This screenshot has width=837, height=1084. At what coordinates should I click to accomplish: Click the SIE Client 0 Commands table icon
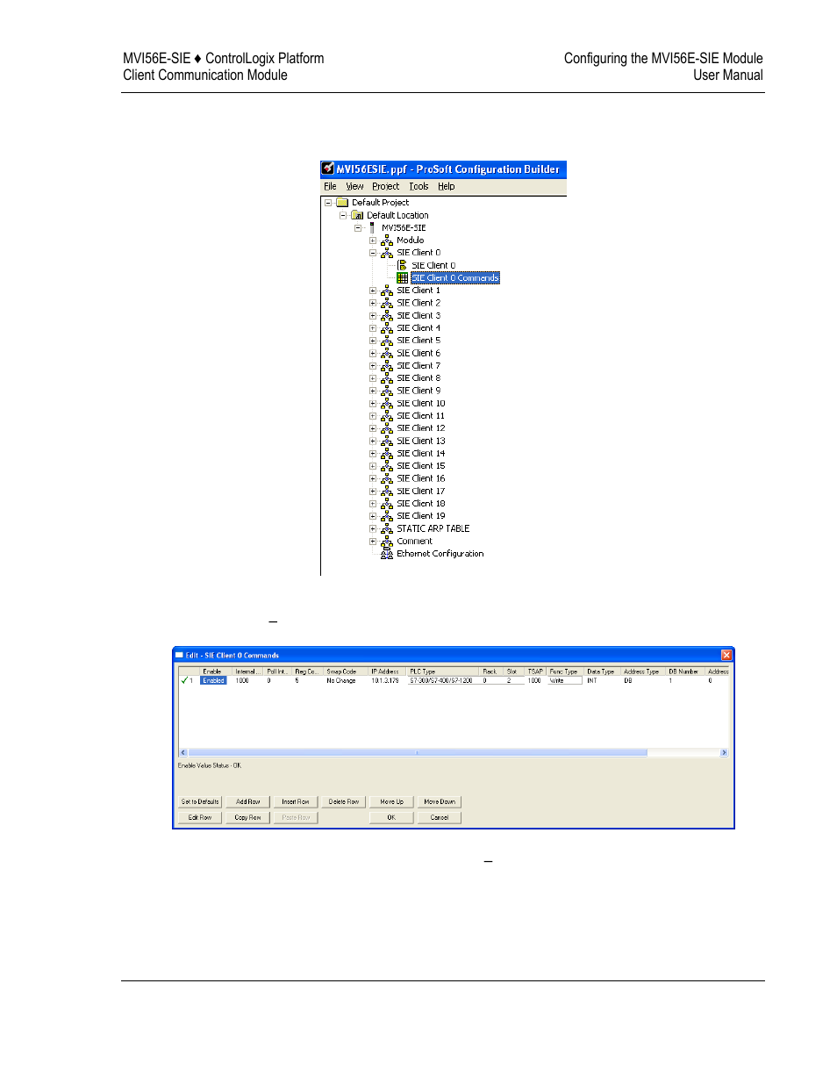402,278
